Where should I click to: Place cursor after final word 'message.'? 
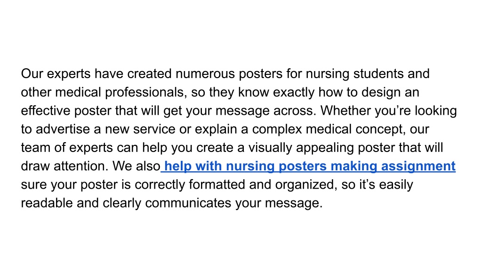[323, 203]
